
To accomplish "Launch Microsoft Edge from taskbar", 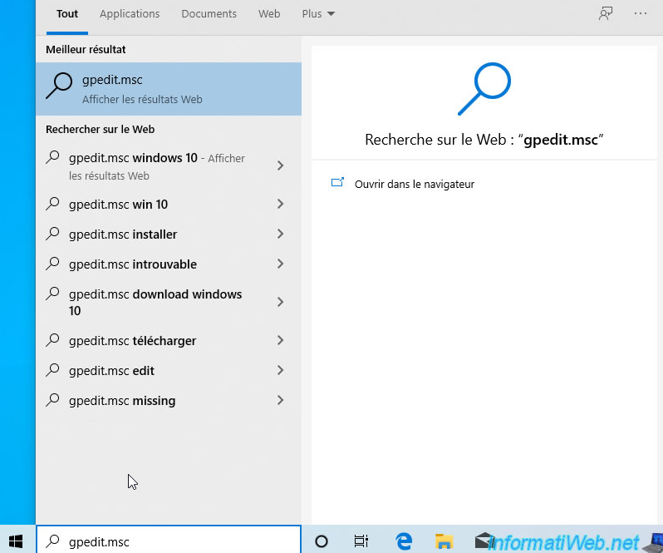I will coord(405,541).
